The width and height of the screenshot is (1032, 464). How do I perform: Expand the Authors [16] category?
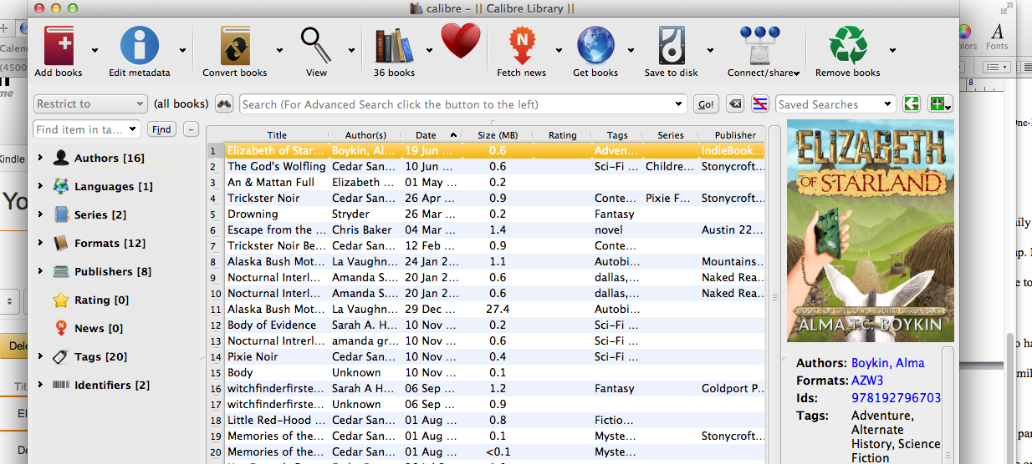40,158
